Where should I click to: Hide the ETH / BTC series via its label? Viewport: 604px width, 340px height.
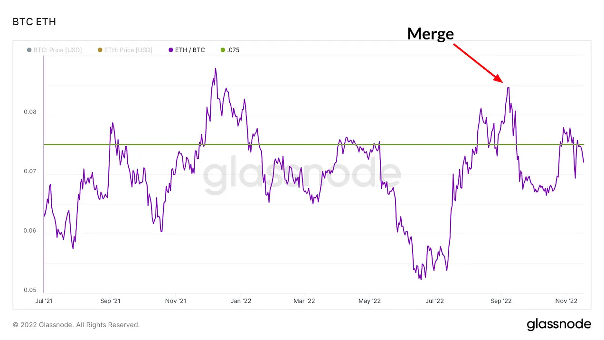coord(190,50)
